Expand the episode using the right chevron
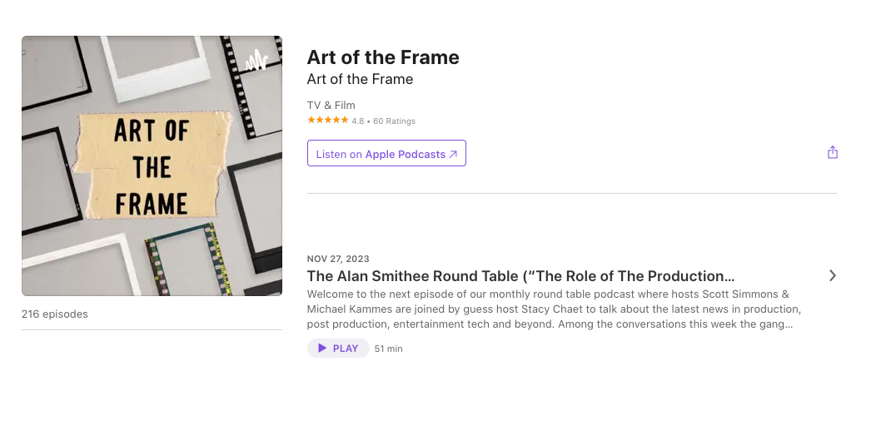 832,276
